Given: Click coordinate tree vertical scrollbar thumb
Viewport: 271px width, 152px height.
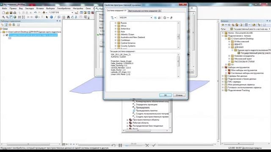Looking at the screenshot, I should 178,37.
